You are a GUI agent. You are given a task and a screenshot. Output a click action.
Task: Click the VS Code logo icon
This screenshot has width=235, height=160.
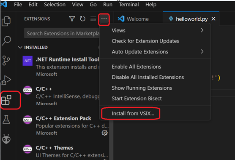pyautogui.click(x=4, y=4)
